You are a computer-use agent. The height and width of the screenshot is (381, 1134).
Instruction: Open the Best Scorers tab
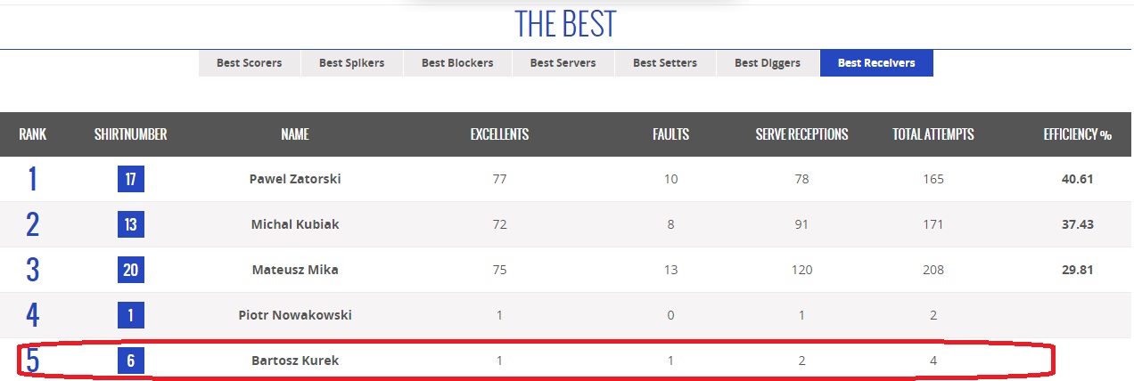click(249, 63)
